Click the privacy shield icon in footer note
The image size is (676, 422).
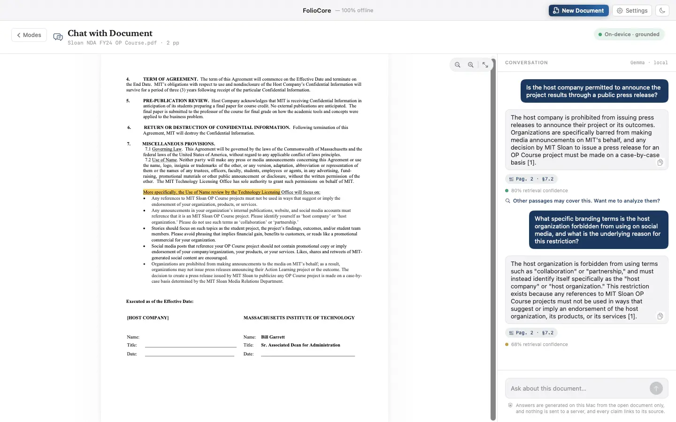tap(510, 406)
